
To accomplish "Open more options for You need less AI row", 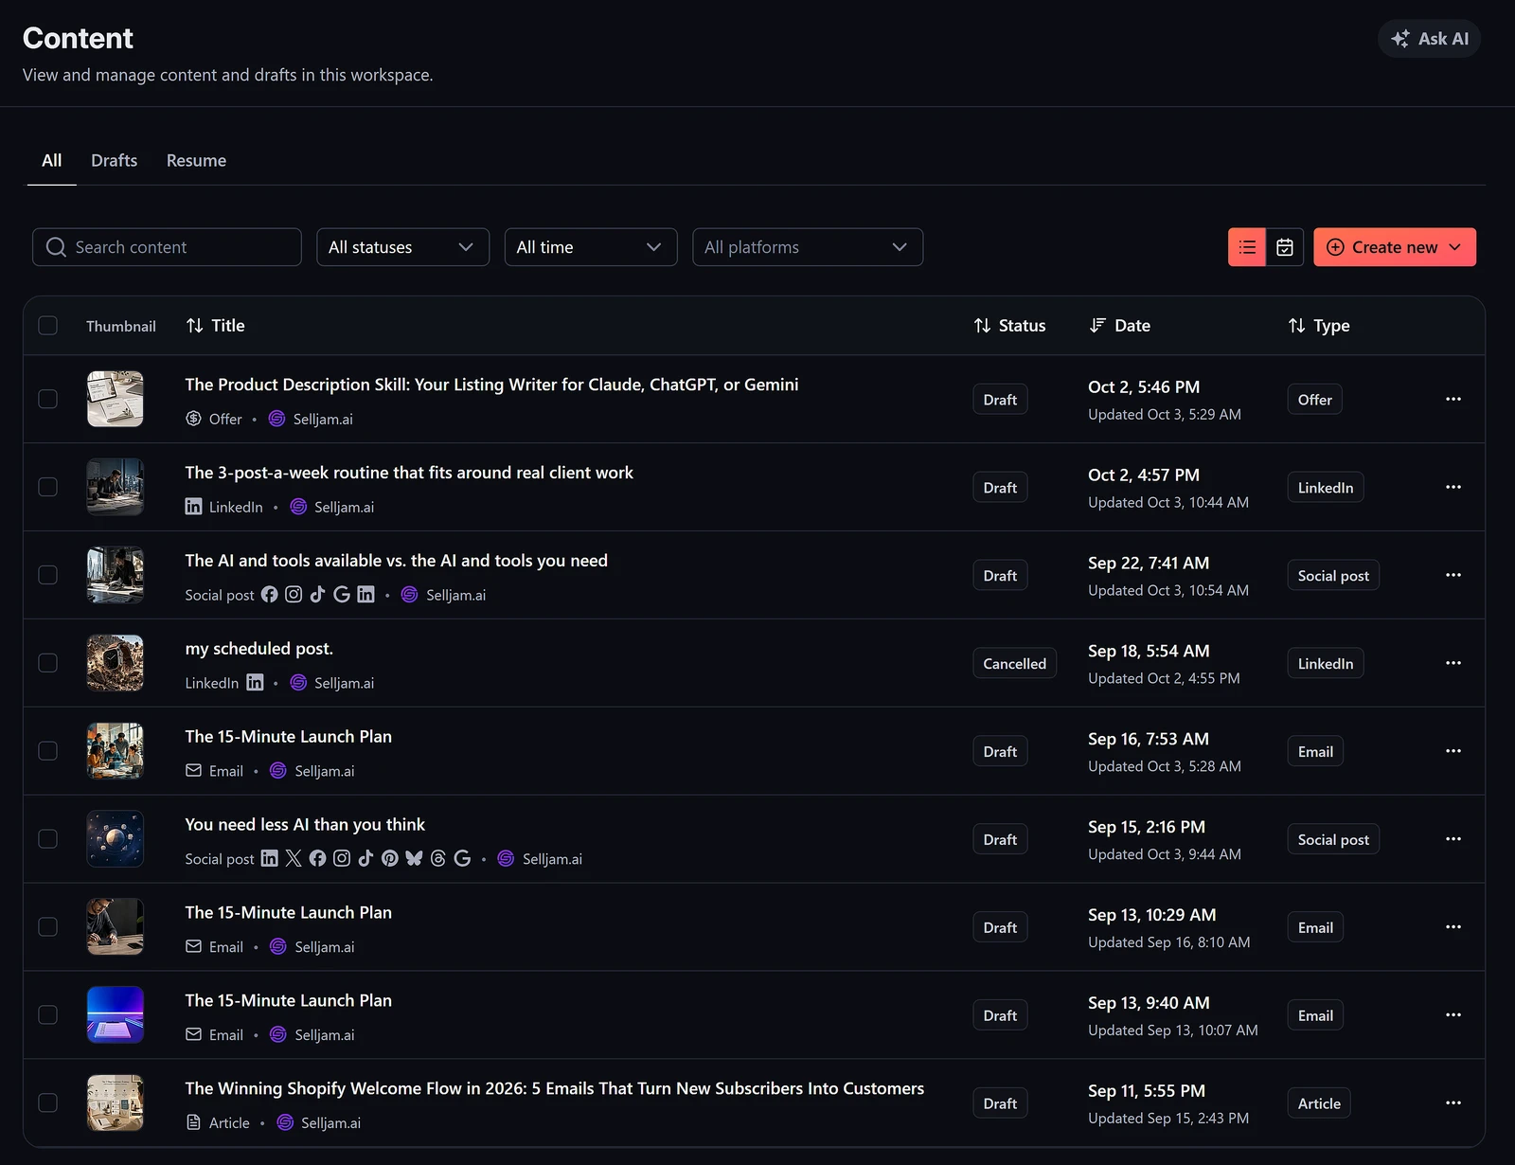I will pos(1453,839).
